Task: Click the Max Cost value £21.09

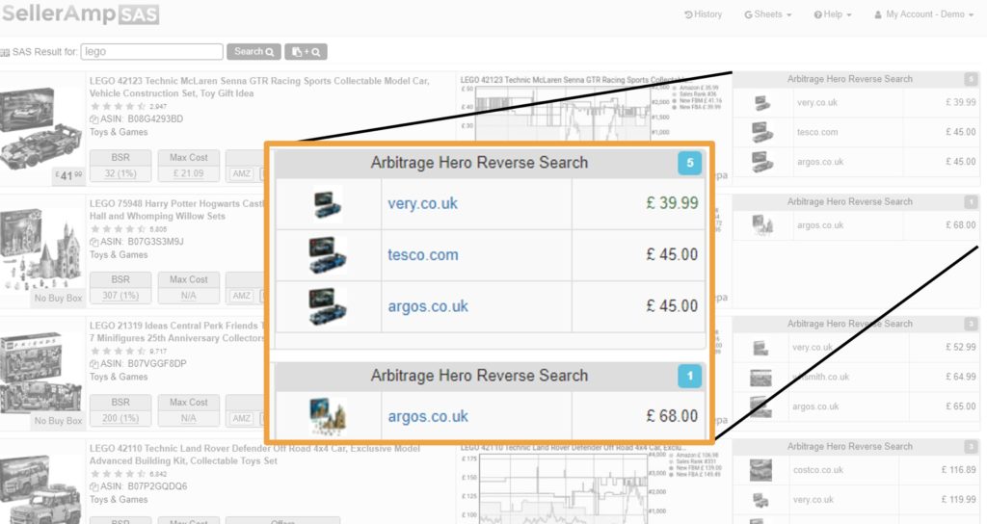Action: 188,173
